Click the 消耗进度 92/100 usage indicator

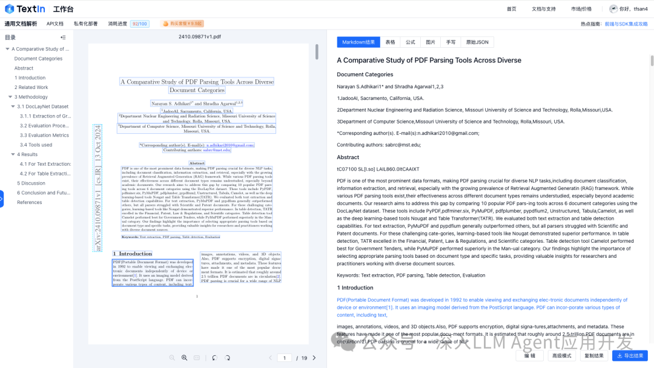coord(128,24)
